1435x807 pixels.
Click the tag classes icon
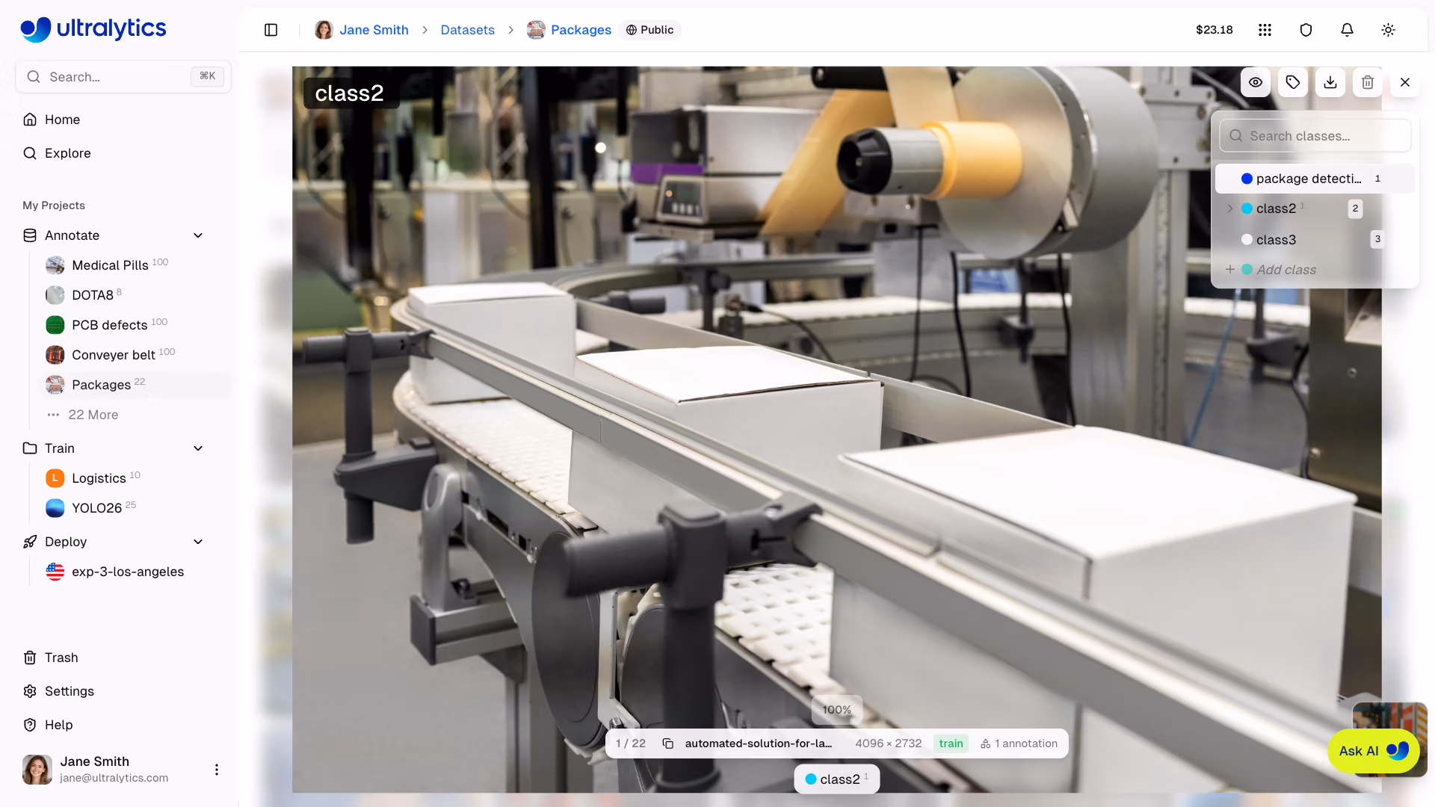1293,82
